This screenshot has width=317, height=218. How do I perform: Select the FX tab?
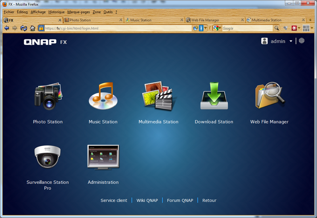click(x=33, y=20)
